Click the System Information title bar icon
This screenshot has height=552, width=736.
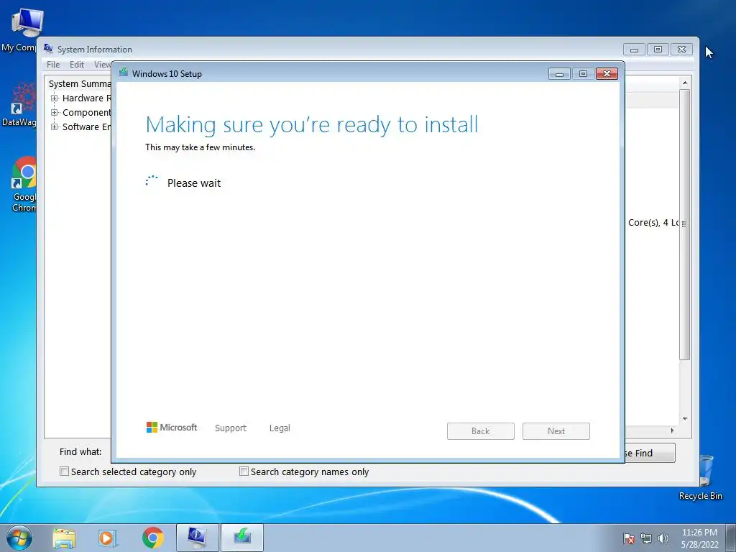click(48, 48)
